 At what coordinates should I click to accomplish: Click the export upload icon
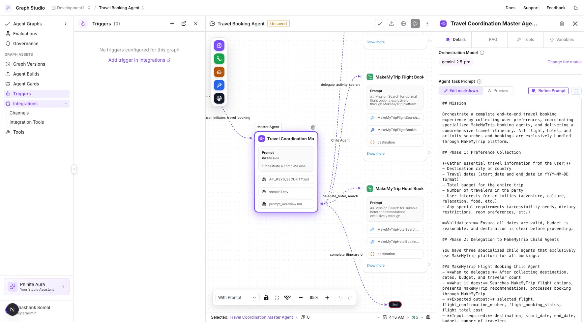click(392, 24)
